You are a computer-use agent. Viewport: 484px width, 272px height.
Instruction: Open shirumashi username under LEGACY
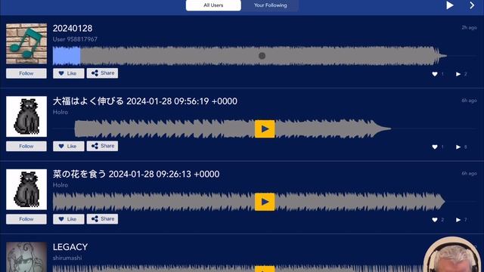coord(67,258)
